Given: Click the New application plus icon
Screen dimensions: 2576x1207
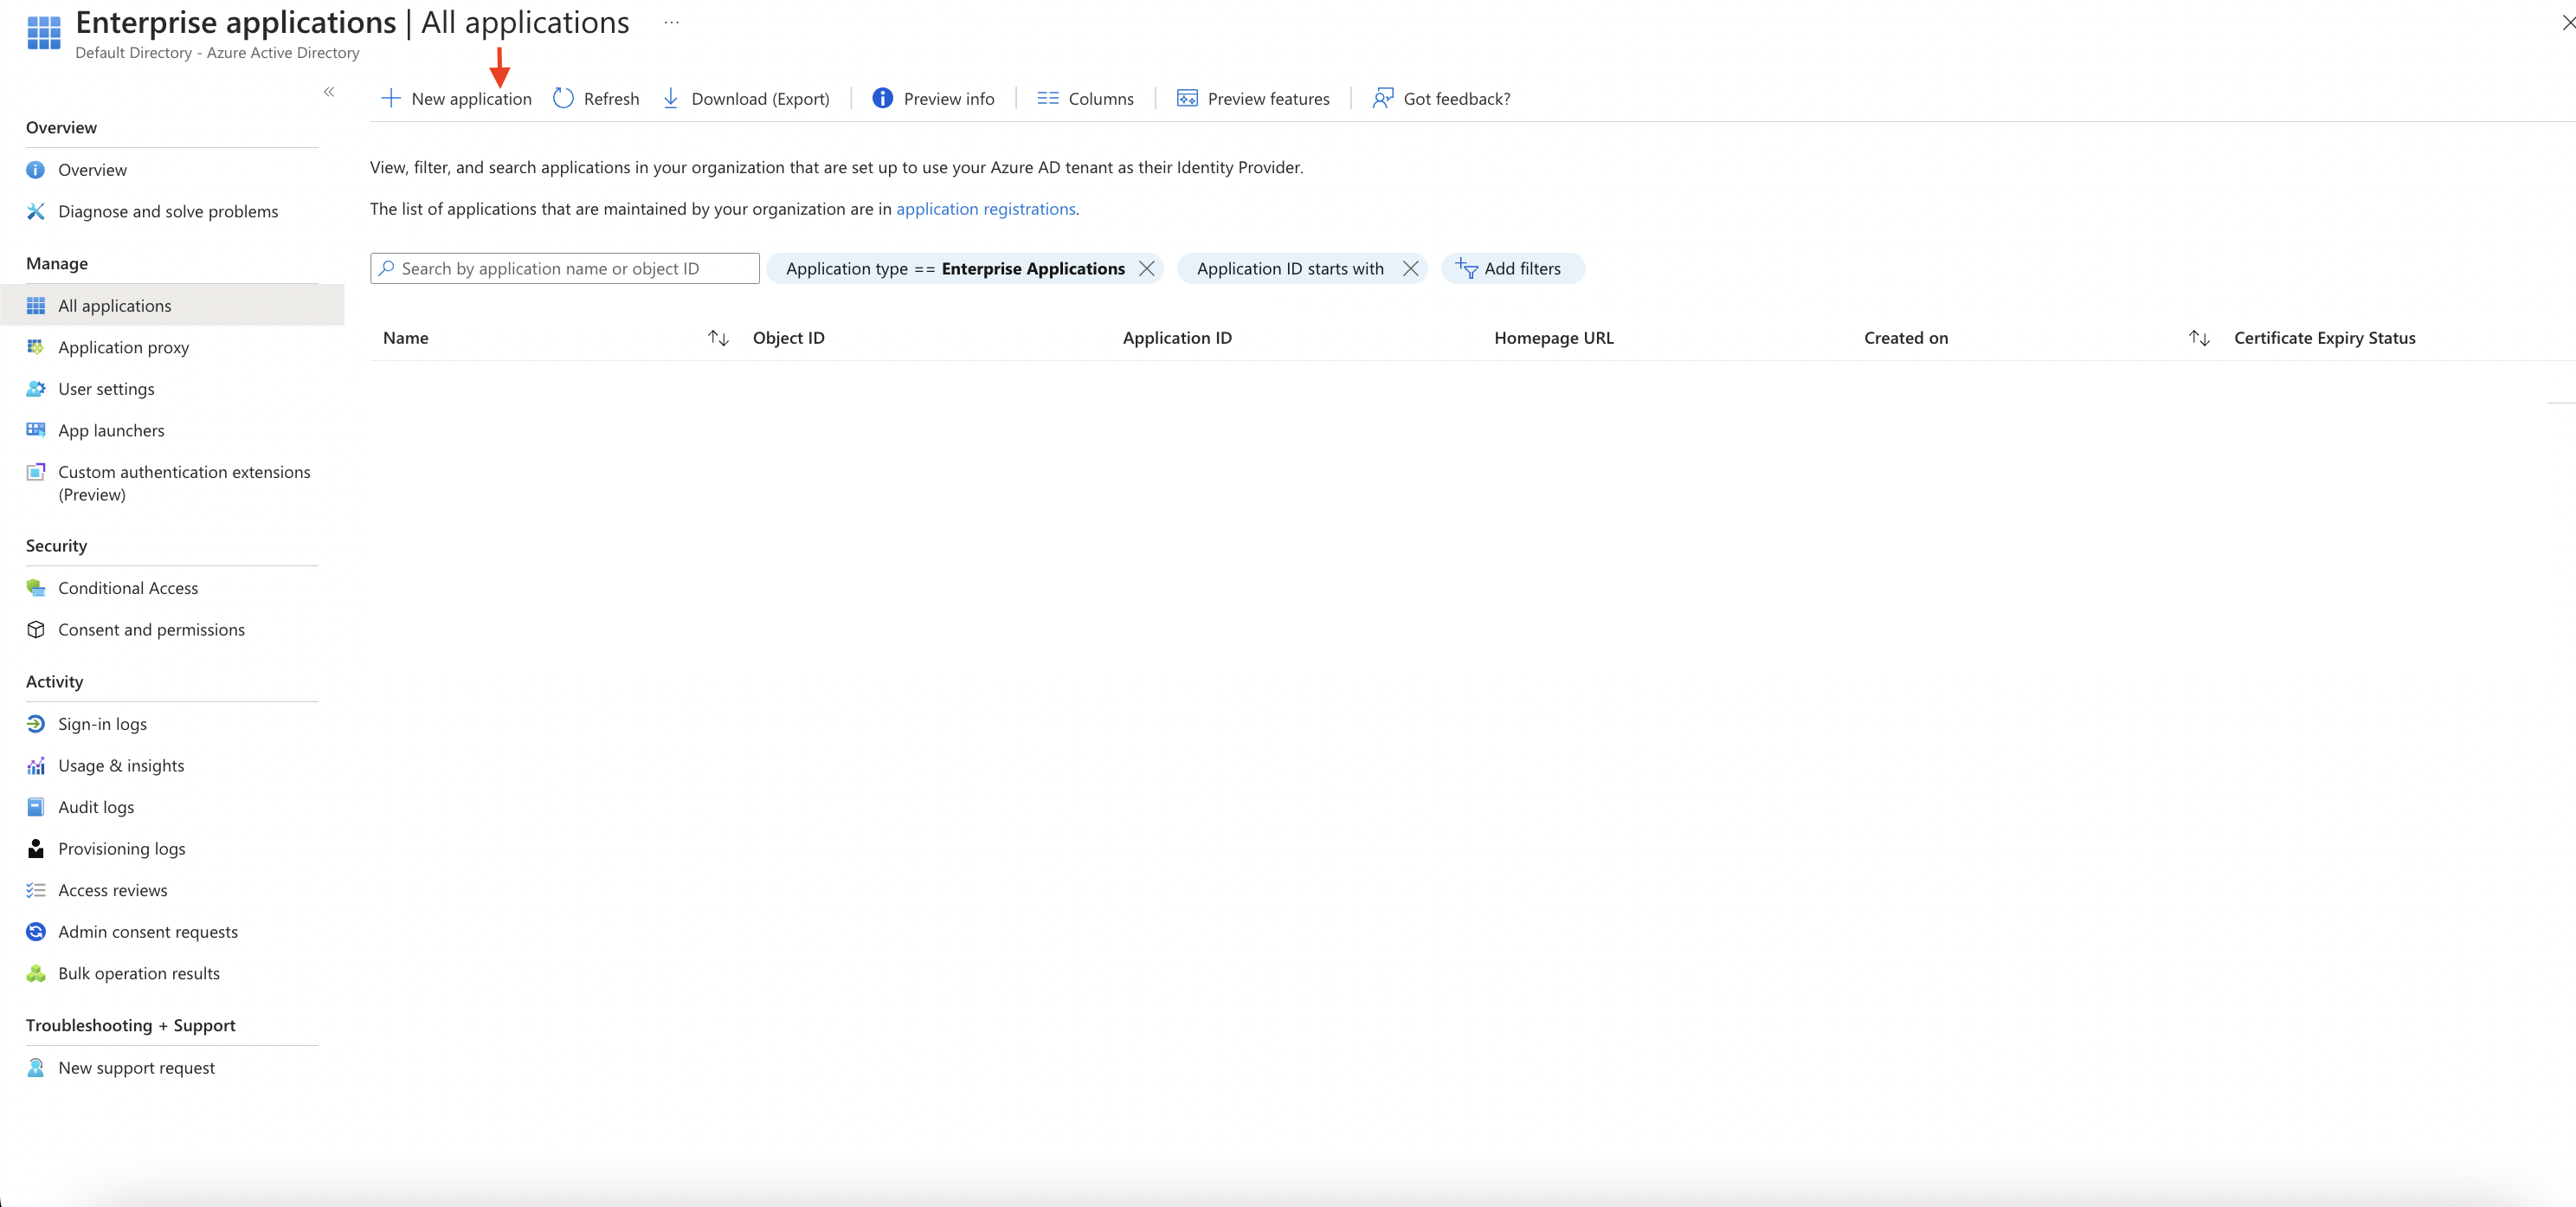Looking at the screenshot, I should click(x=391, y=98).
